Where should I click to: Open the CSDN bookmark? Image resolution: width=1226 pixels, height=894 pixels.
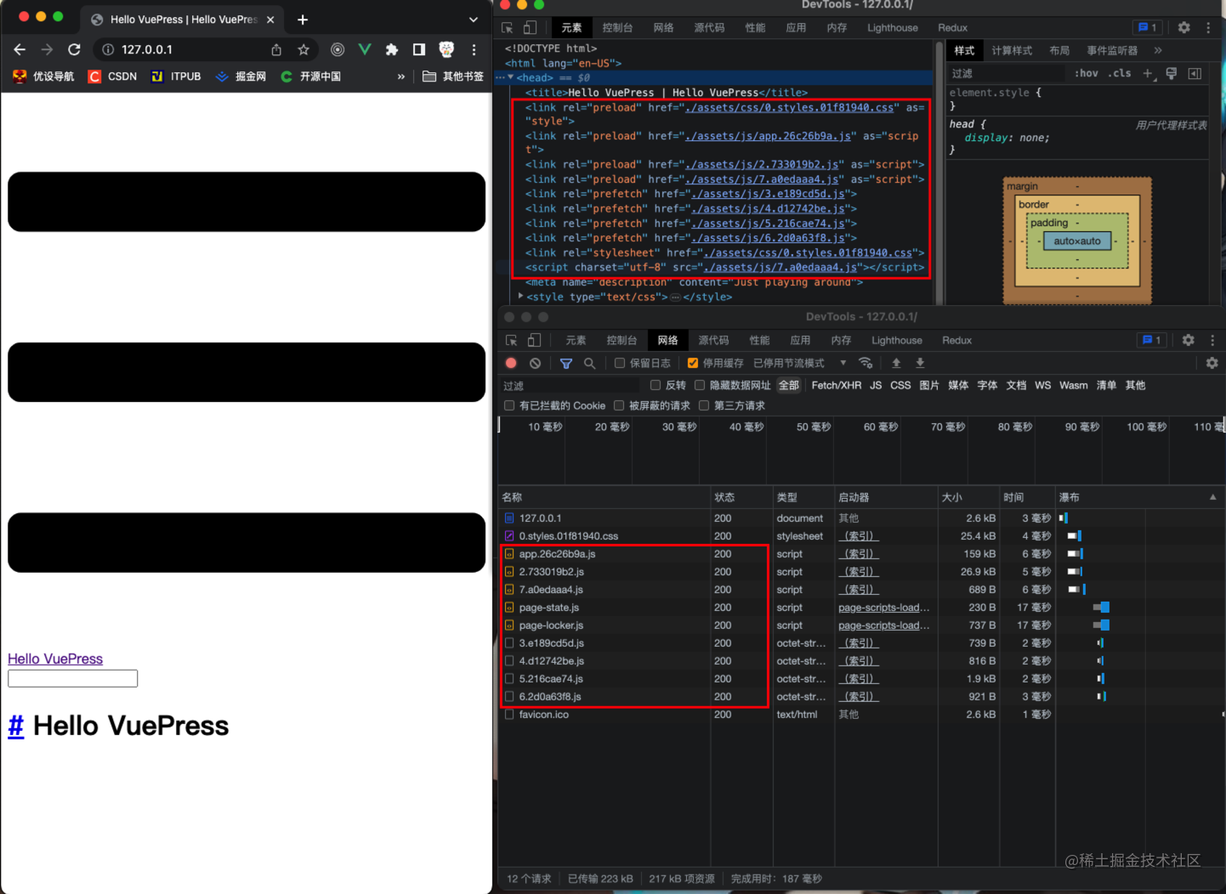click(112, 76)
